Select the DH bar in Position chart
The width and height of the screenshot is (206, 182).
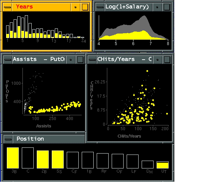point(147,164)
